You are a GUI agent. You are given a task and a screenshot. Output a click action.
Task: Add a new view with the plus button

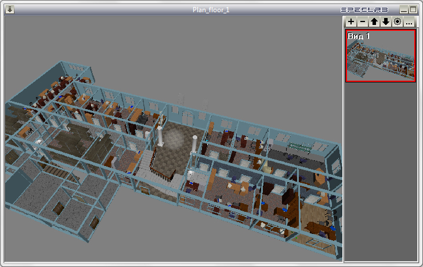pyautogui.click(x=350, y=21)
